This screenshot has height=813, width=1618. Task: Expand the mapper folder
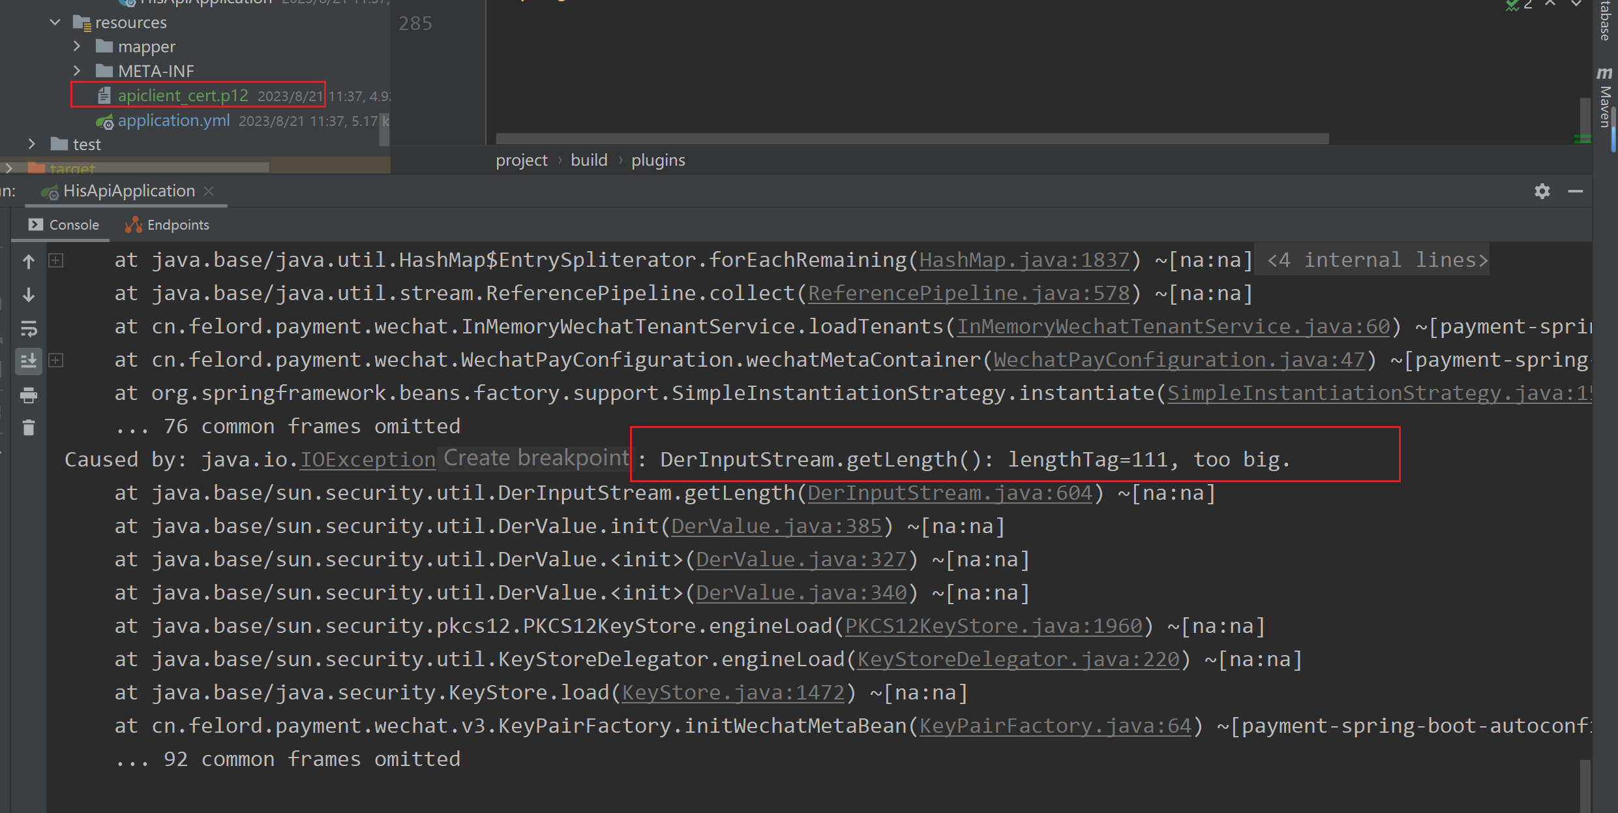coord(77,46)
